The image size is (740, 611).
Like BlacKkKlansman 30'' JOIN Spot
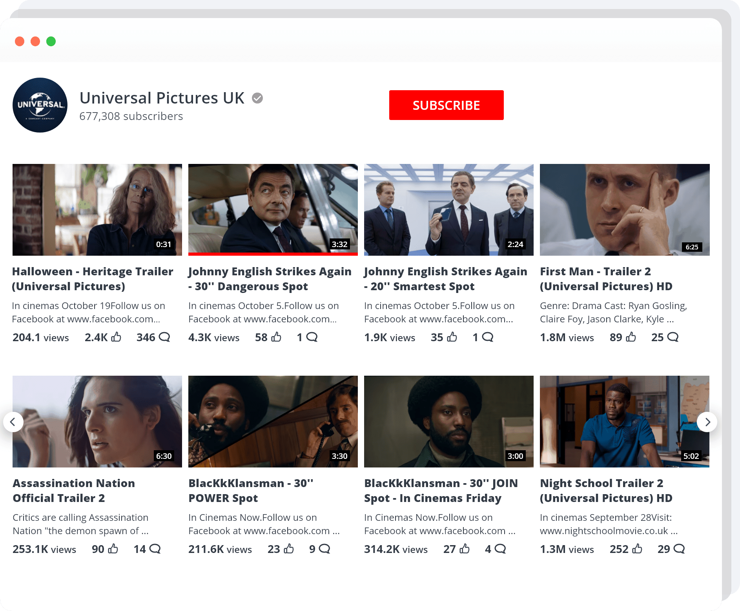click(465, 549)
